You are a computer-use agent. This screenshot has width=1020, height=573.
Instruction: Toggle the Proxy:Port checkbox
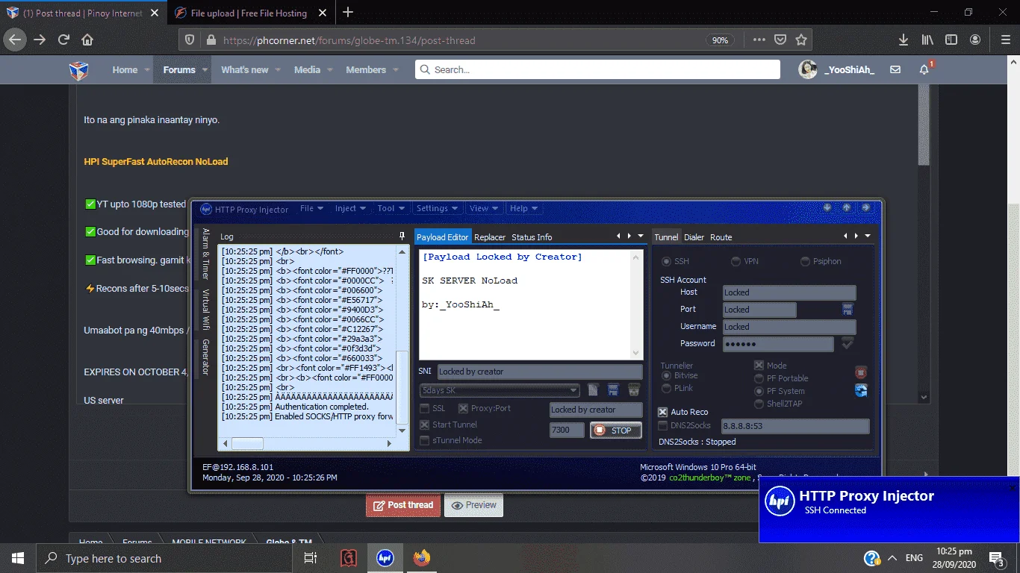(463, 408)
